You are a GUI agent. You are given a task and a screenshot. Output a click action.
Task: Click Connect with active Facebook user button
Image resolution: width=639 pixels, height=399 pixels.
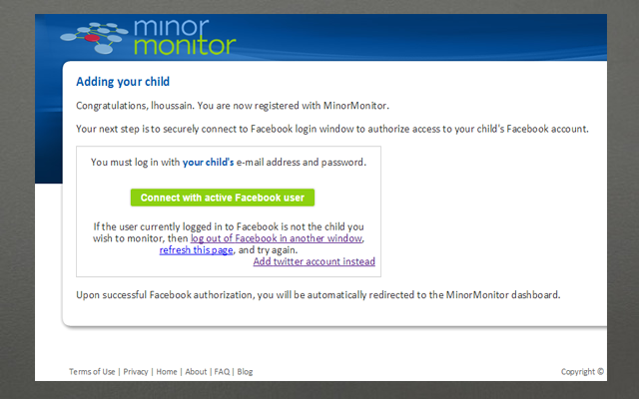223,198
